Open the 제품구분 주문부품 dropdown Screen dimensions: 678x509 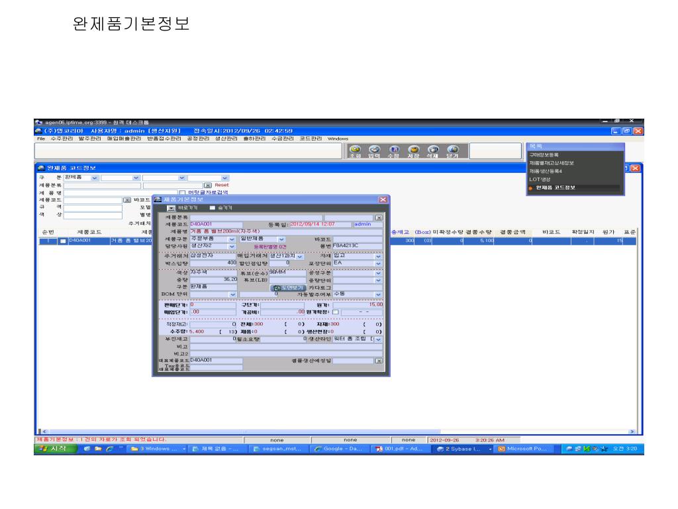point(232,239)
